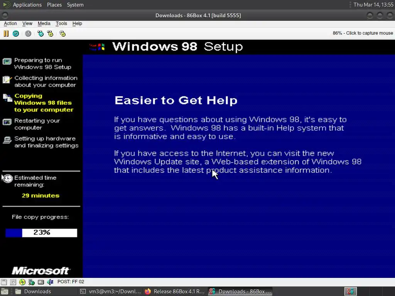
Task: Click the 'Windows 98 Setup' title text
Action: click(177, 47)
